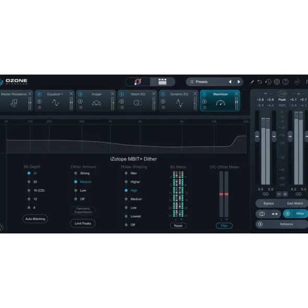Screen dimensions: 308x308
Task: Remove the Match EQ module
Action: tap(153, 94)
